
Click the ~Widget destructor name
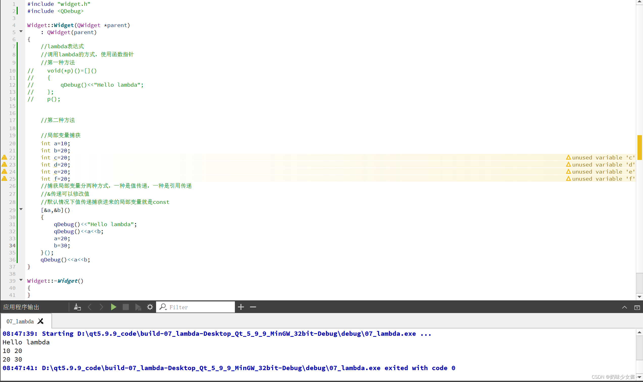67,281
